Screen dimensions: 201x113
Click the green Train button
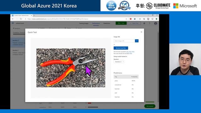[x=121, y=23]
